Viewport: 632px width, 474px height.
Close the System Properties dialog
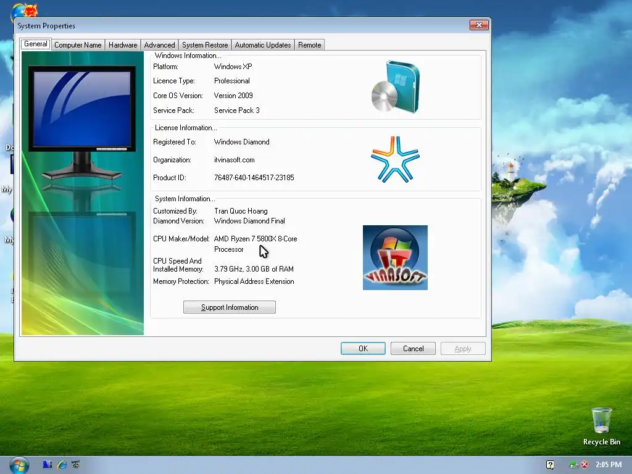(479, 25)
